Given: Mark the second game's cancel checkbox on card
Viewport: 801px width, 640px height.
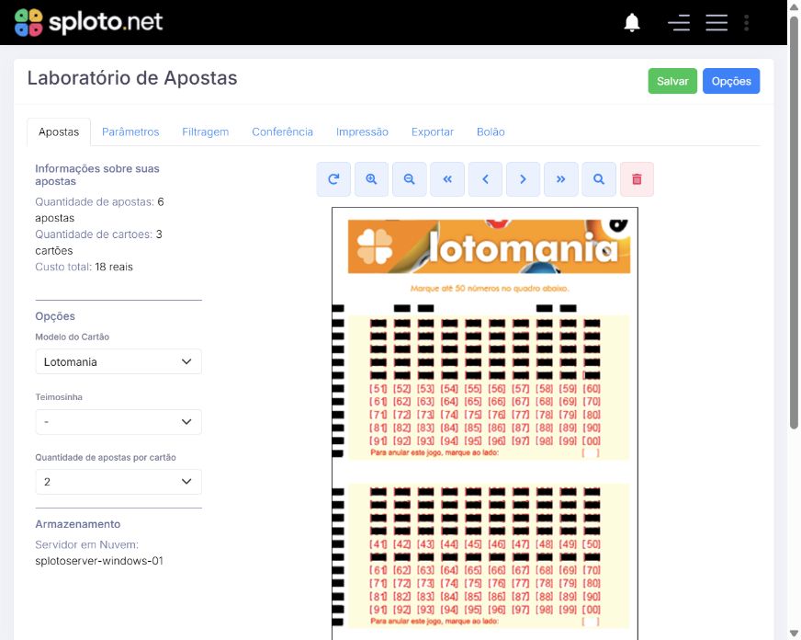Looking at the screenshot, I should 591,622.
